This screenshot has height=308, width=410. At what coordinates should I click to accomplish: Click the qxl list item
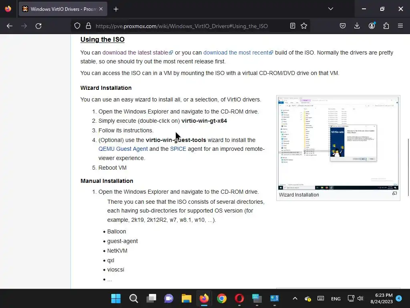pos(111,260)
